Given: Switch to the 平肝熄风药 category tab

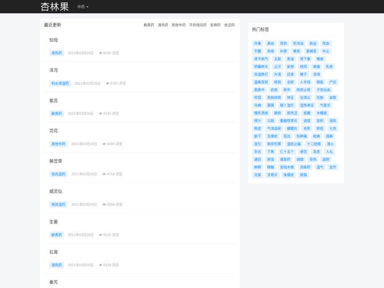Looking at the screenshot, I should tap(198, 25).
